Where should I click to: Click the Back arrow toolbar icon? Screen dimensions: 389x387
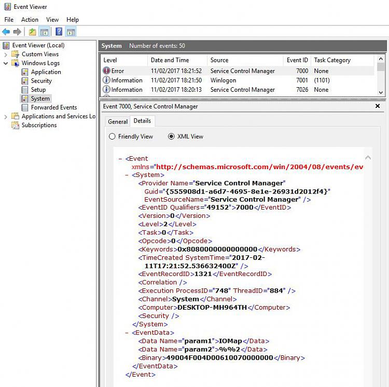pyautogui.click(x=6, y=32)
